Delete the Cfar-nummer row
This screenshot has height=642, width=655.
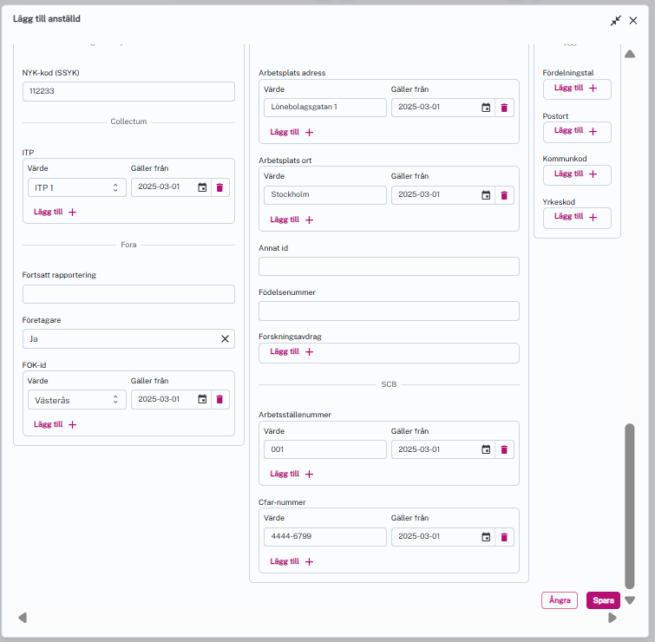coord(503,537)
